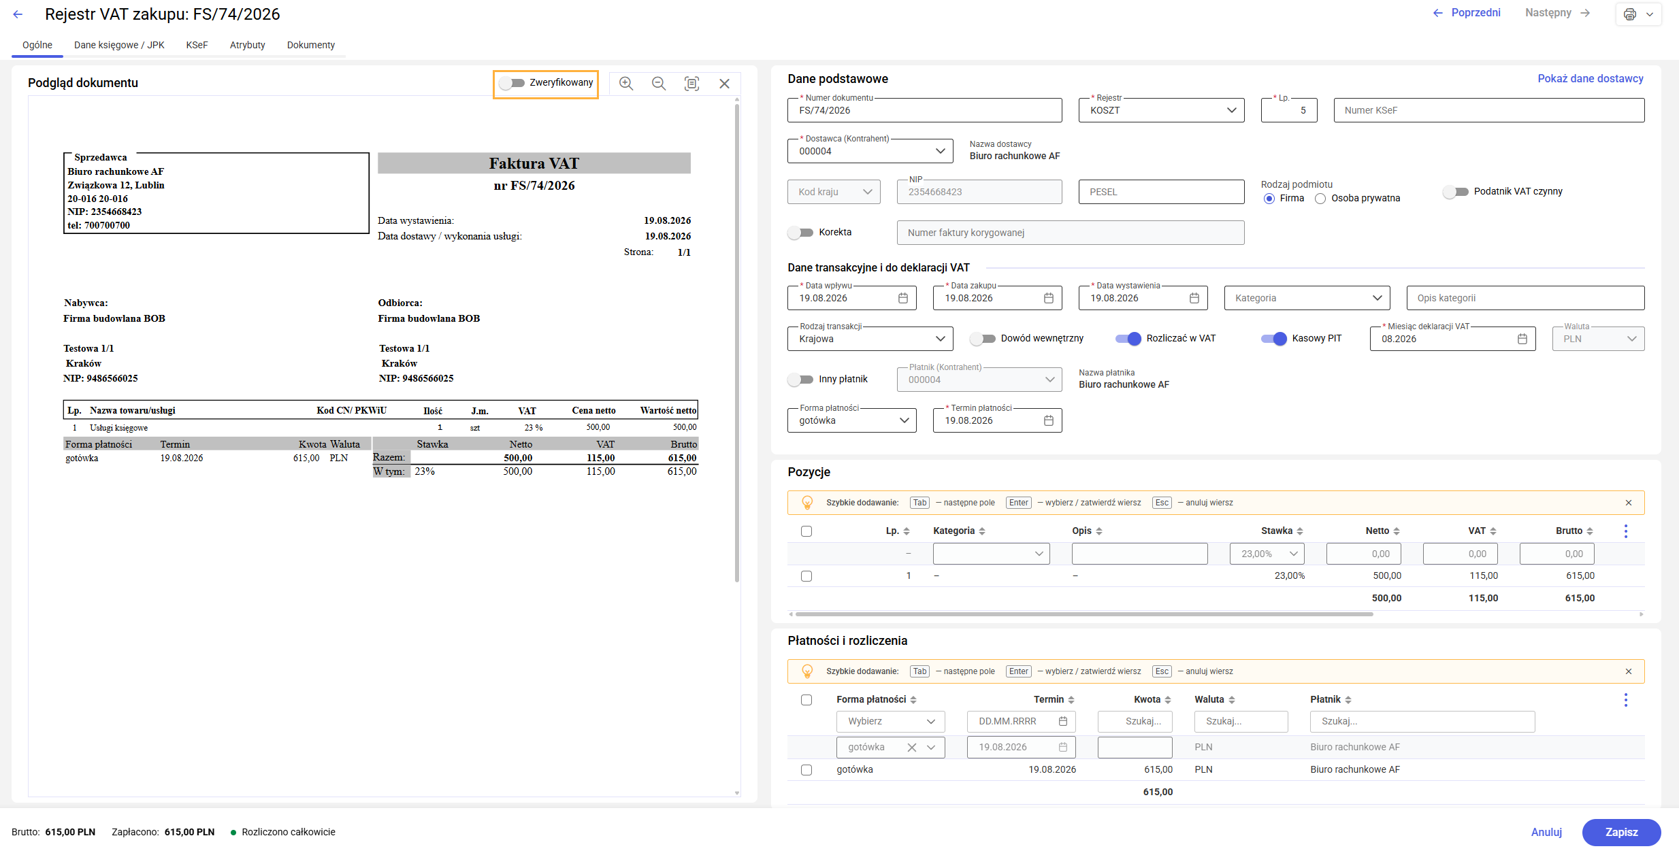The image size is (1679, 853).
Task: Zoom in the document preview
Action: [626, 83]
